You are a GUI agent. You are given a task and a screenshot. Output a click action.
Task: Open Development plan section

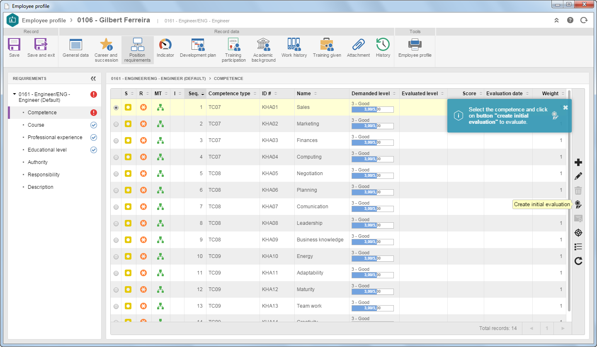[x=198, y=48]
